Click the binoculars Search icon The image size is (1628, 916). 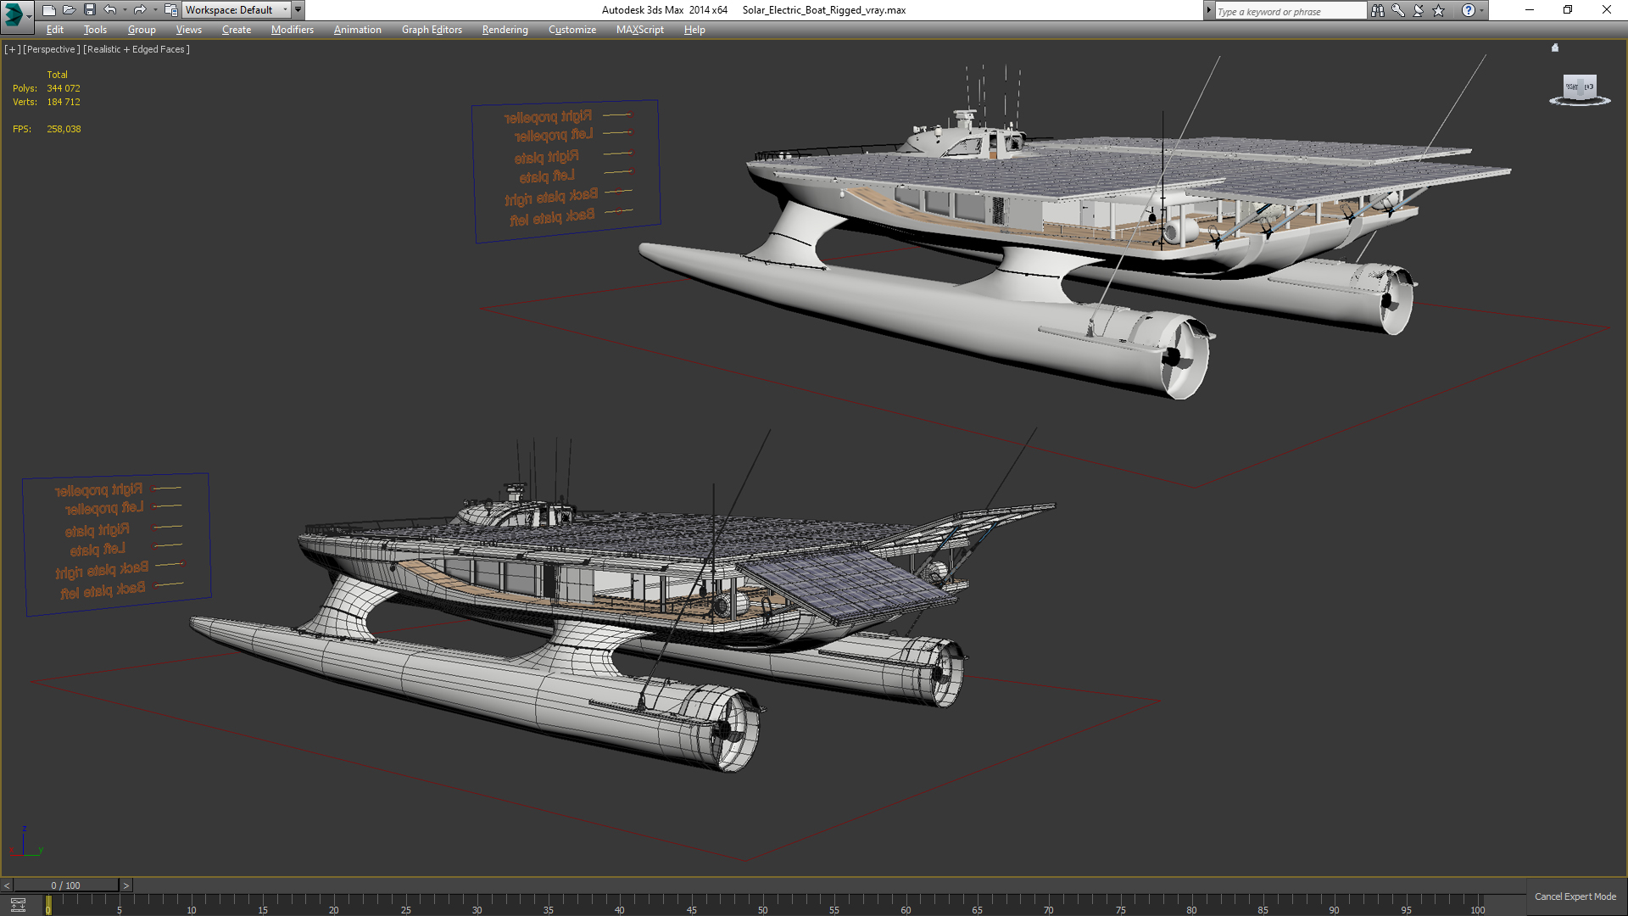1378,10
